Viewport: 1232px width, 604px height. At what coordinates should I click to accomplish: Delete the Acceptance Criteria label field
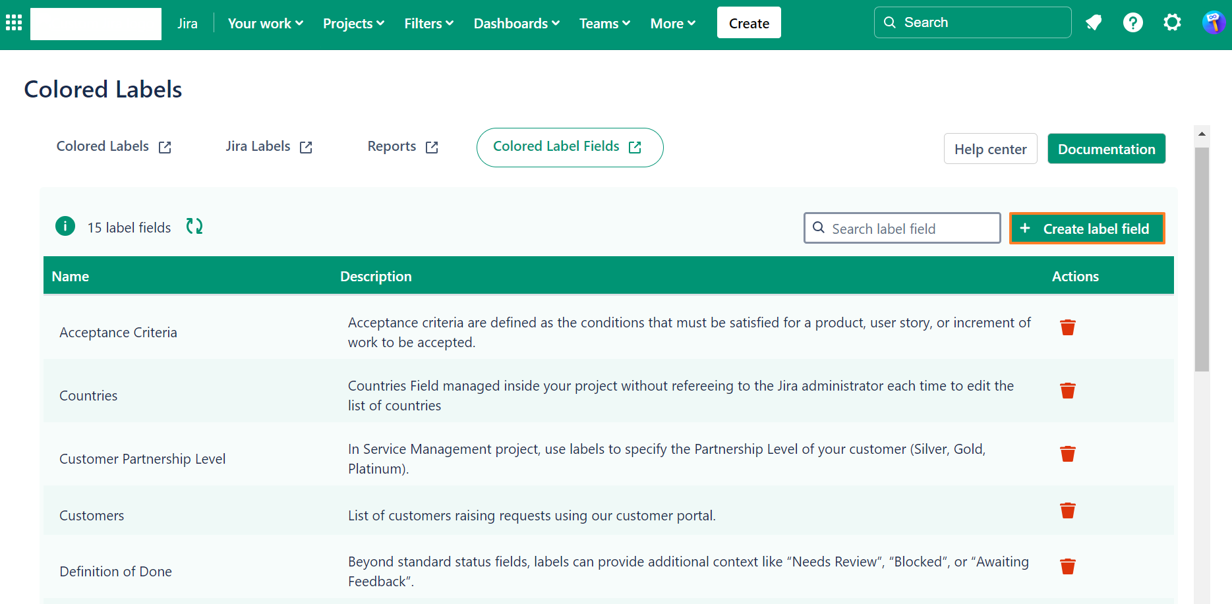1067,327
